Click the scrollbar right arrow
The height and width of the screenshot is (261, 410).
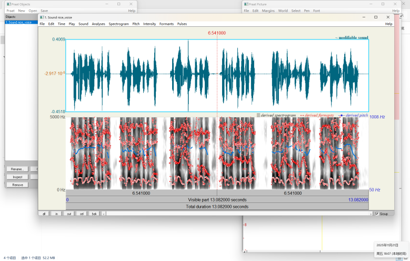point(371,214)
